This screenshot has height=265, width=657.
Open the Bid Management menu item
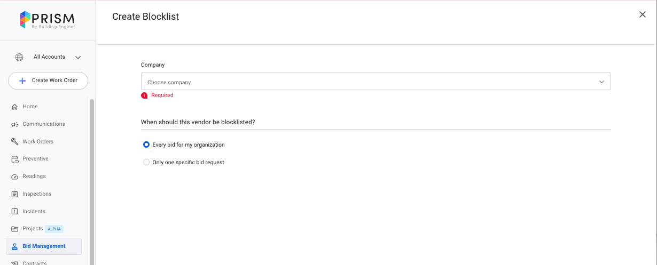pyautogui.click(x=44, y=246)
